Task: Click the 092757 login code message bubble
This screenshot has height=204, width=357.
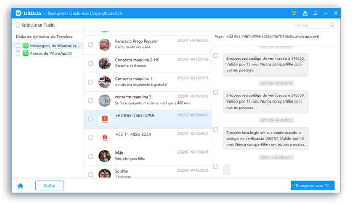Action: click(266, 139)
